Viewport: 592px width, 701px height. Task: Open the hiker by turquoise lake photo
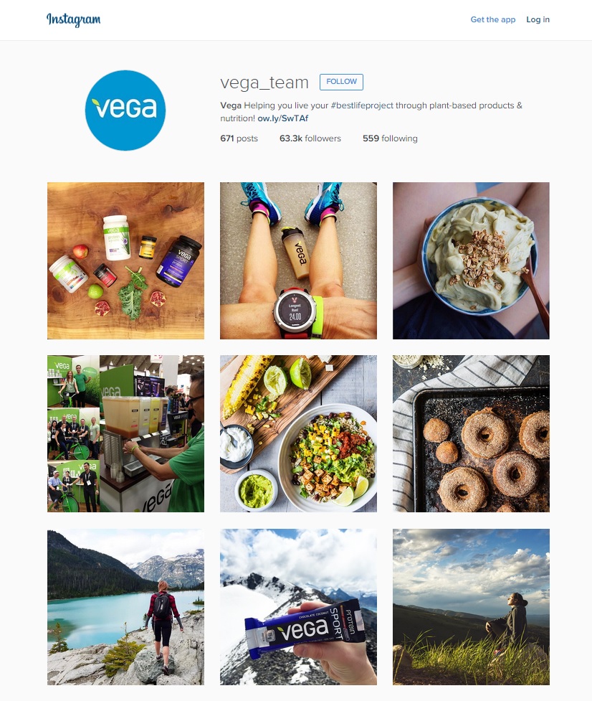click(x=126, y=607)
